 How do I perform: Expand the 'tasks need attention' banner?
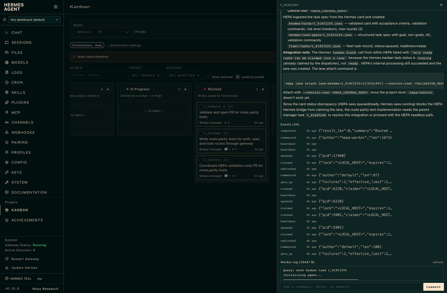173,57
